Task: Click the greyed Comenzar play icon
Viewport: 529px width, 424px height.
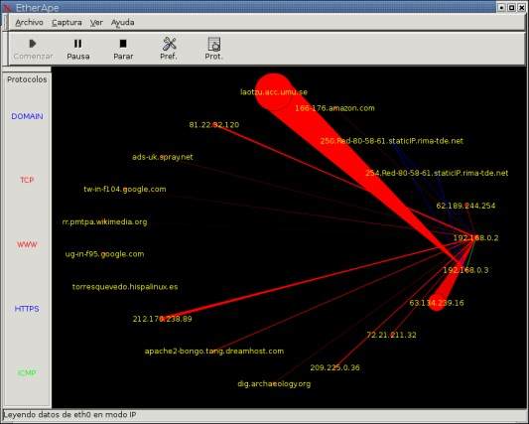Action: pos(33,44)
